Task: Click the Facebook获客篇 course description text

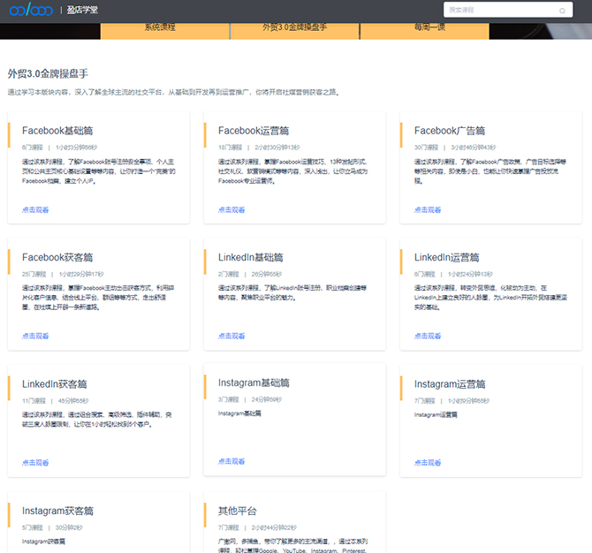Action: [x=98, y=298]
